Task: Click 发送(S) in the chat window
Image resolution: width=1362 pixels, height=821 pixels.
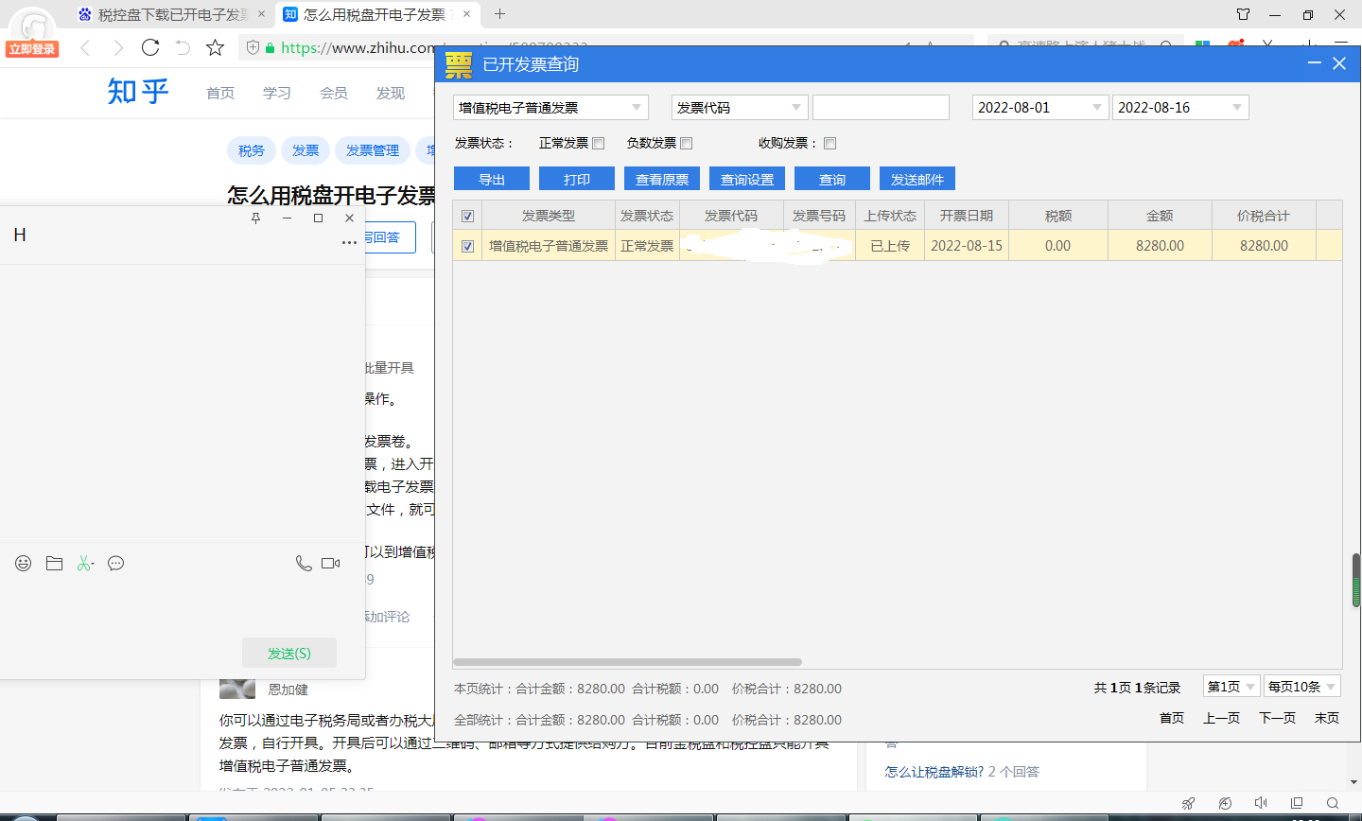Action: pyautogui.click(x=289, y=653)
